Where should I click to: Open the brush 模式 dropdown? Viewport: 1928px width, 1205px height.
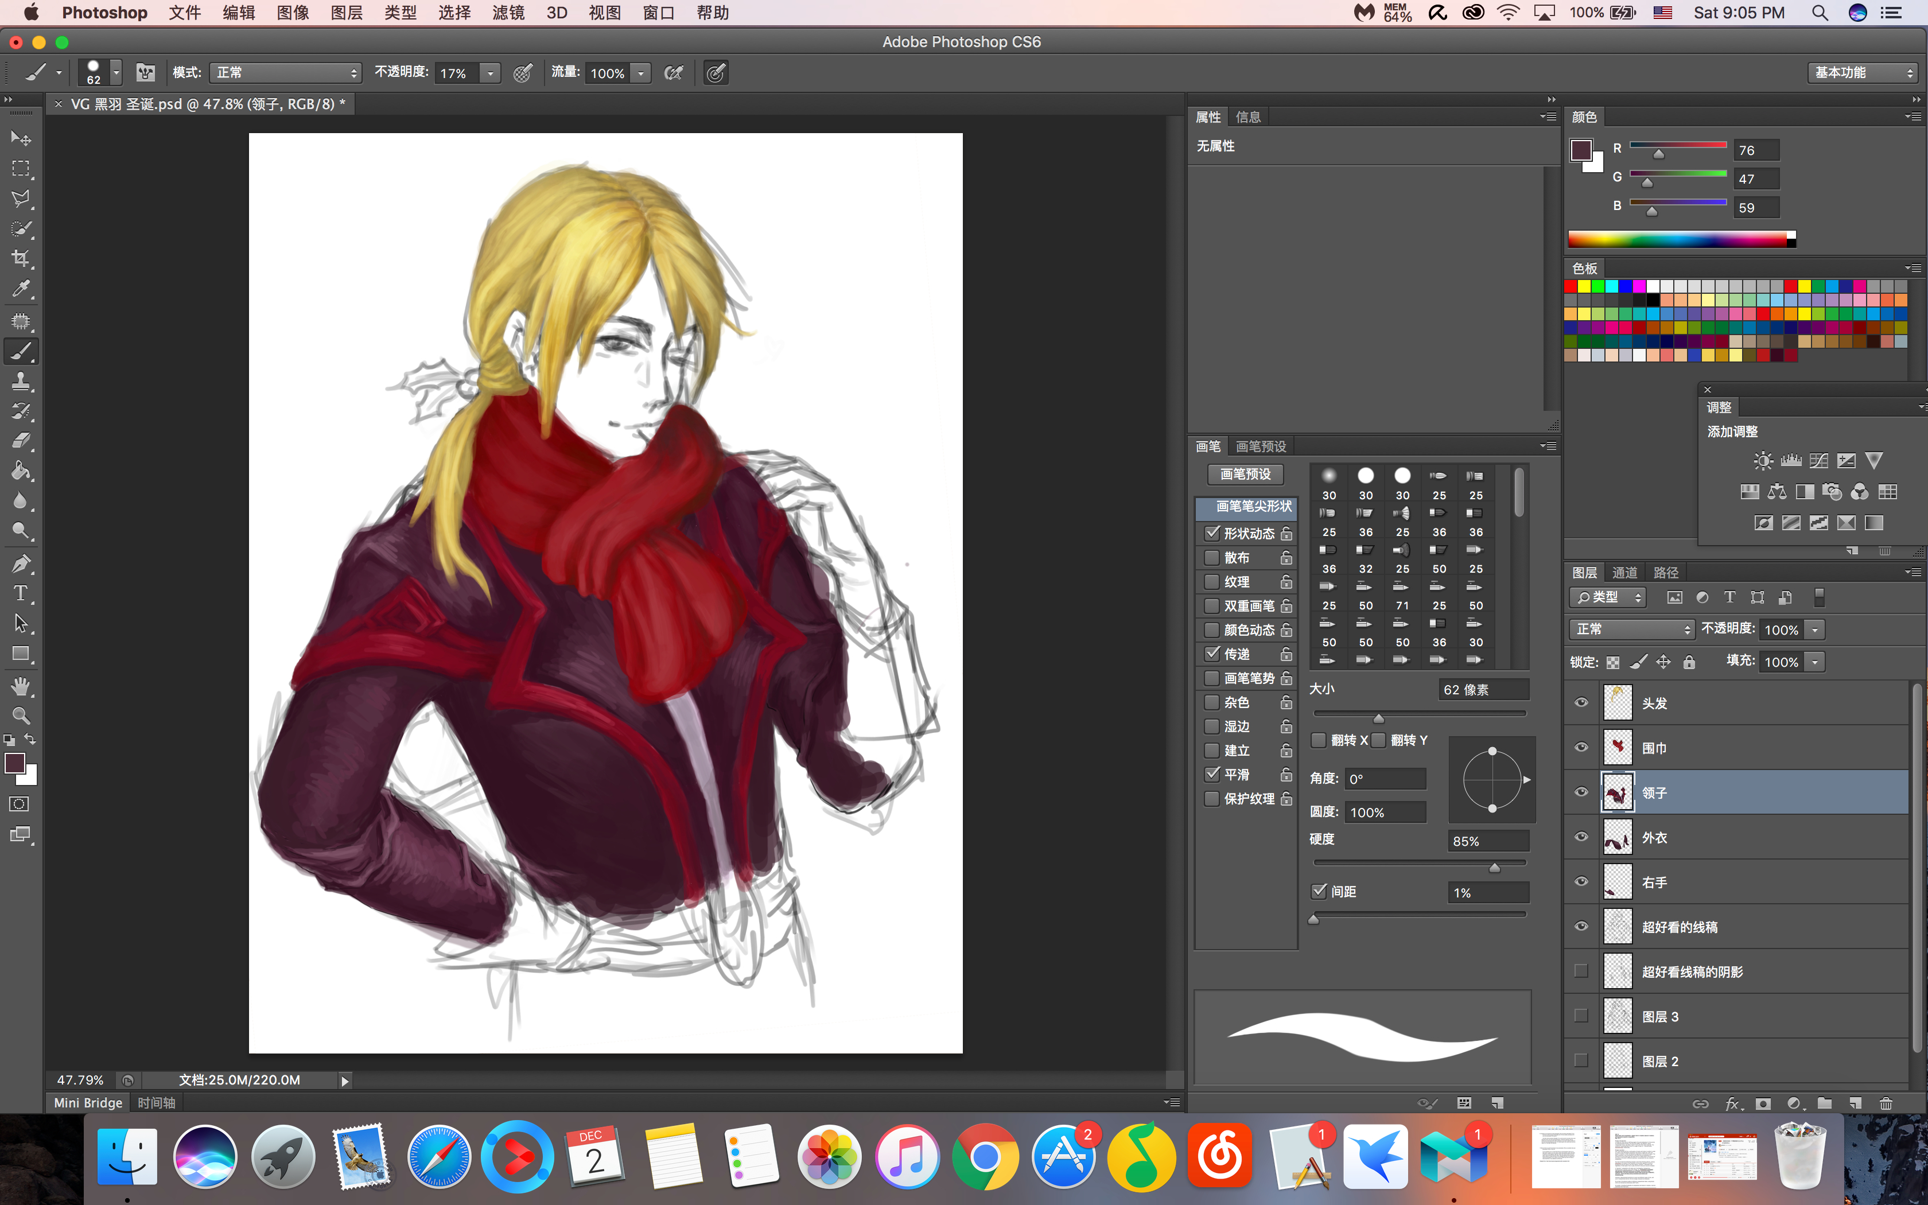(285, 73)
